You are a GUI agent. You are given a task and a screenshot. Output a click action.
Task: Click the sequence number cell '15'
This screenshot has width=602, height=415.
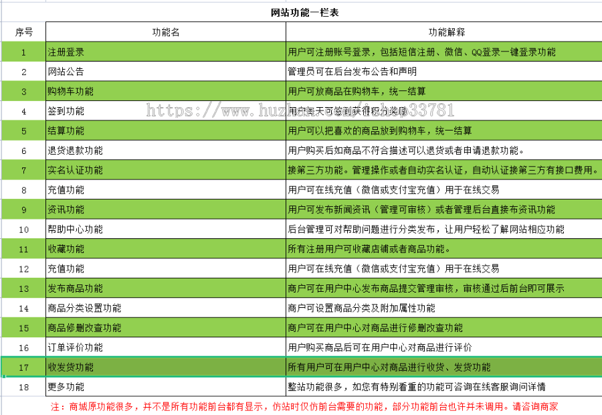(24, 328)
